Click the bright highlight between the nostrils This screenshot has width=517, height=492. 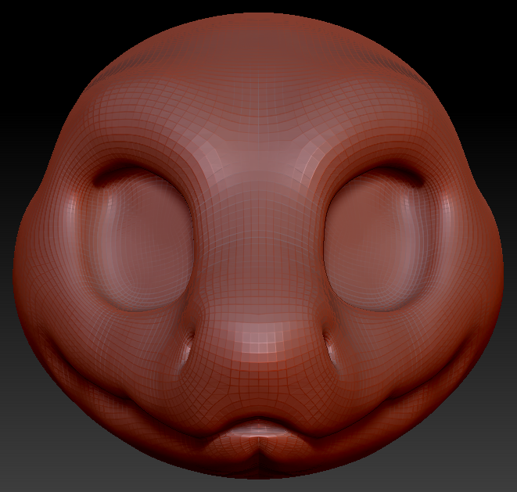(x=258, y=340)
